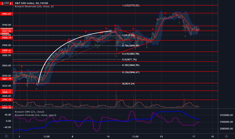Click the 3928.19 red price label
The width and height of the screenshot is (235, 139).
pyautogui.click(x=7, y=38)
